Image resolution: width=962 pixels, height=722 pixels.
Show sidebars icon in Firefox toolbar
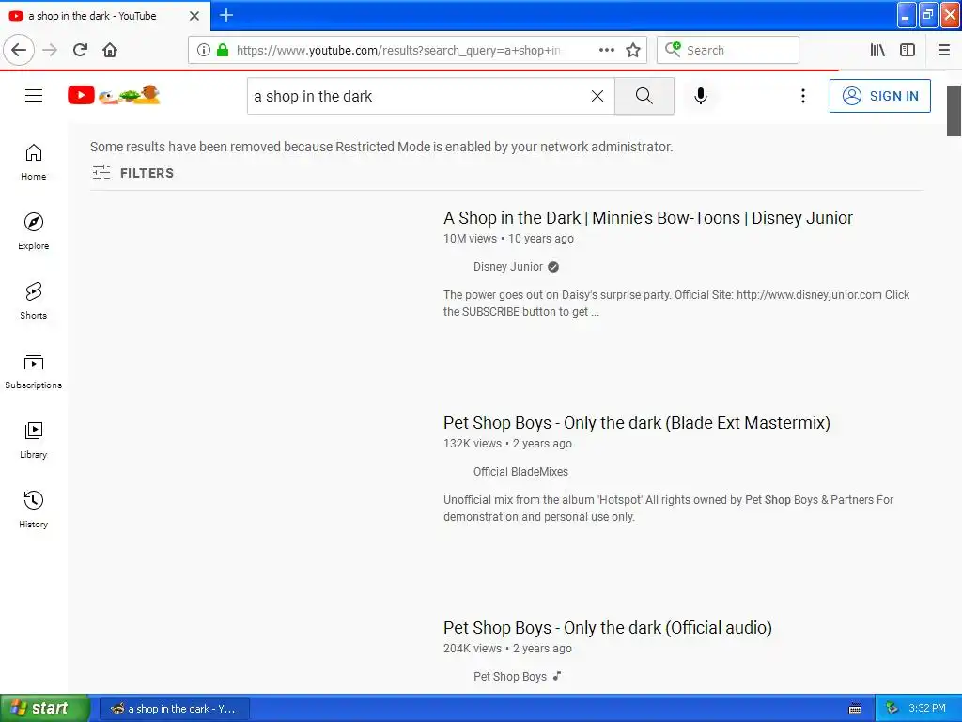click(908, 50)
